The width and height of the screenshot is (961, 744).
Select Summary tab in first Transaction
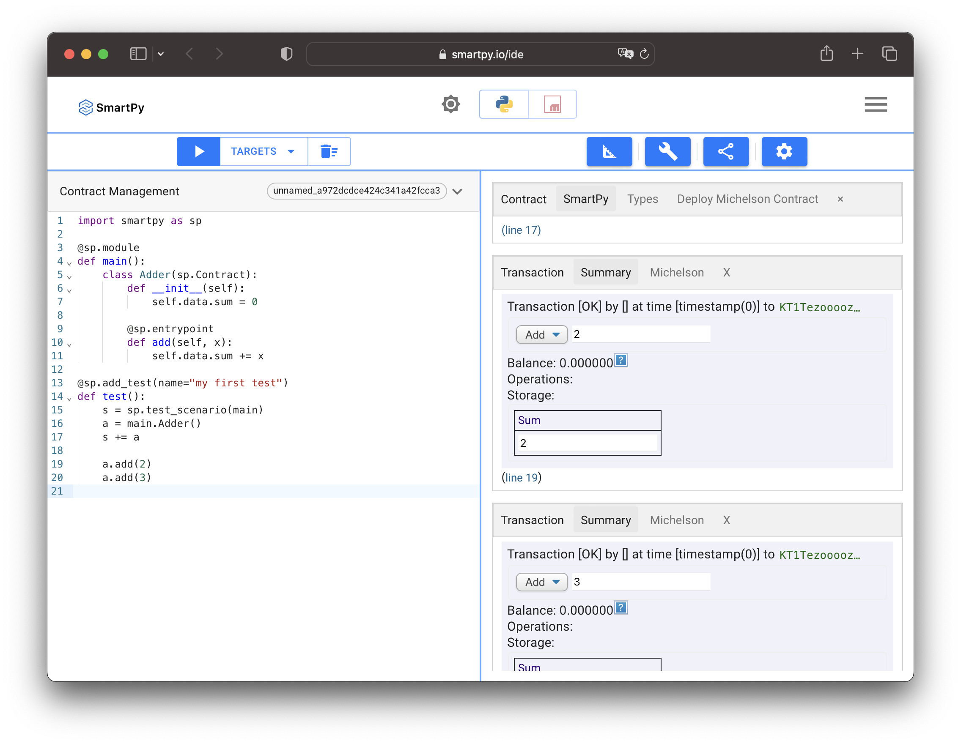coord(605,272)
